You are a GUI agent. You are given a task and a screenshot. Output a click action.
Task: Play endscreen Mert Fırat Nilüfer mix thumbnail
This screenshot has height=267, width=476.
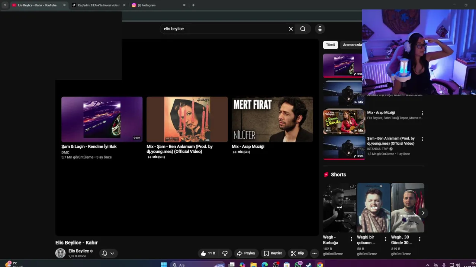(272, 119)
